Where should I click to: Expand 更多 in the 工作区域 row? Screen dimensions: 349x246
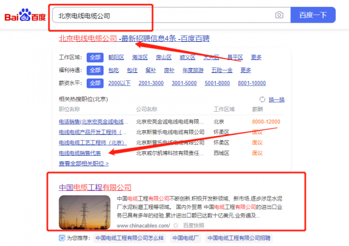pos(256,57)
